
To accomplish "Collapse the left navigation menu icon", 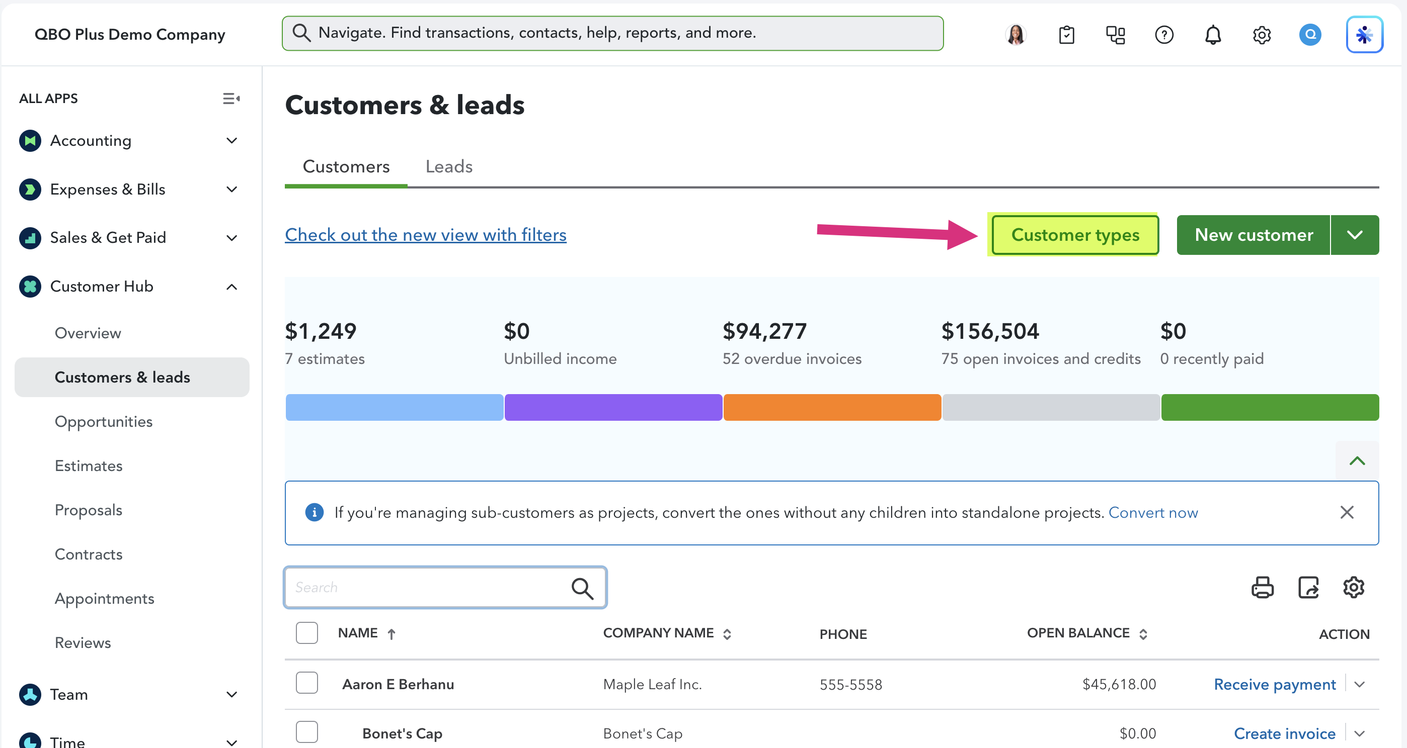I will [231, 98].
